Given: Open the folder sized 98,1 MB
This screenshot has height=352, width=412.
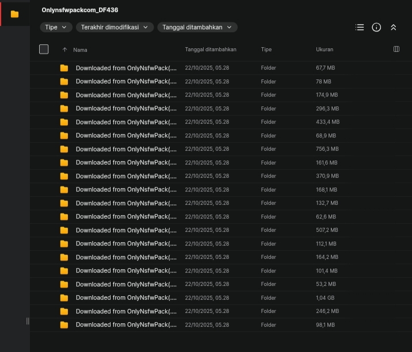Looking at the screenshot, I should (126, 325).
